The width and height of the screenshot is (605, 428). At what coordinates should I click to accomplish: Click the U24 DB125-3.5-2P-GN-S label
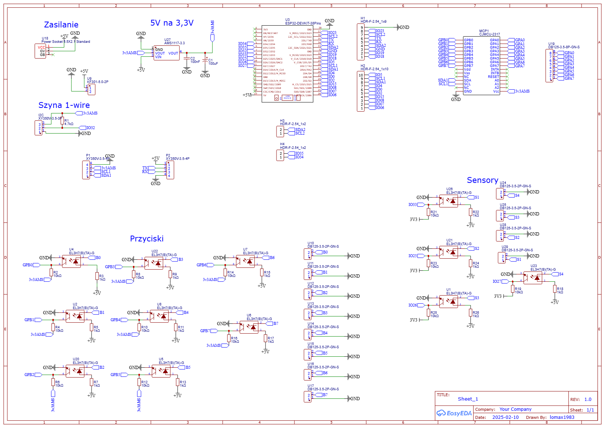point(515,184)
